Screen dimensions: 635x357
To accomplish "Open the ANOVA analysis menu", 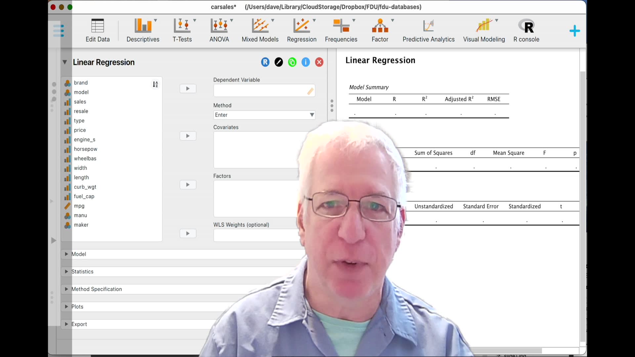I will click(219, 30).
